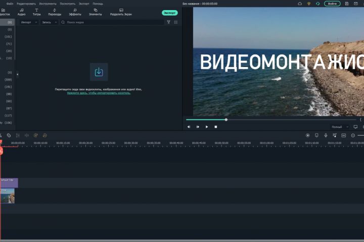Open the Инструменты menu

pyautogui.click(x=48, y=4)
